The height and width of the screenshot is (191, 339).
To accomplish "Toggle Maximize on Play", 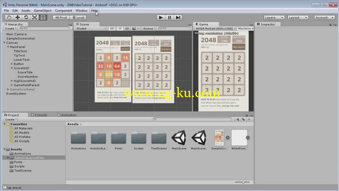I will coord(245,28).
